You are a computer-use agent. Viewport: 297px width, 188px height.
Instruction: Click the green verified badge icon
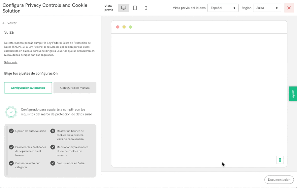tap(11, 112)
